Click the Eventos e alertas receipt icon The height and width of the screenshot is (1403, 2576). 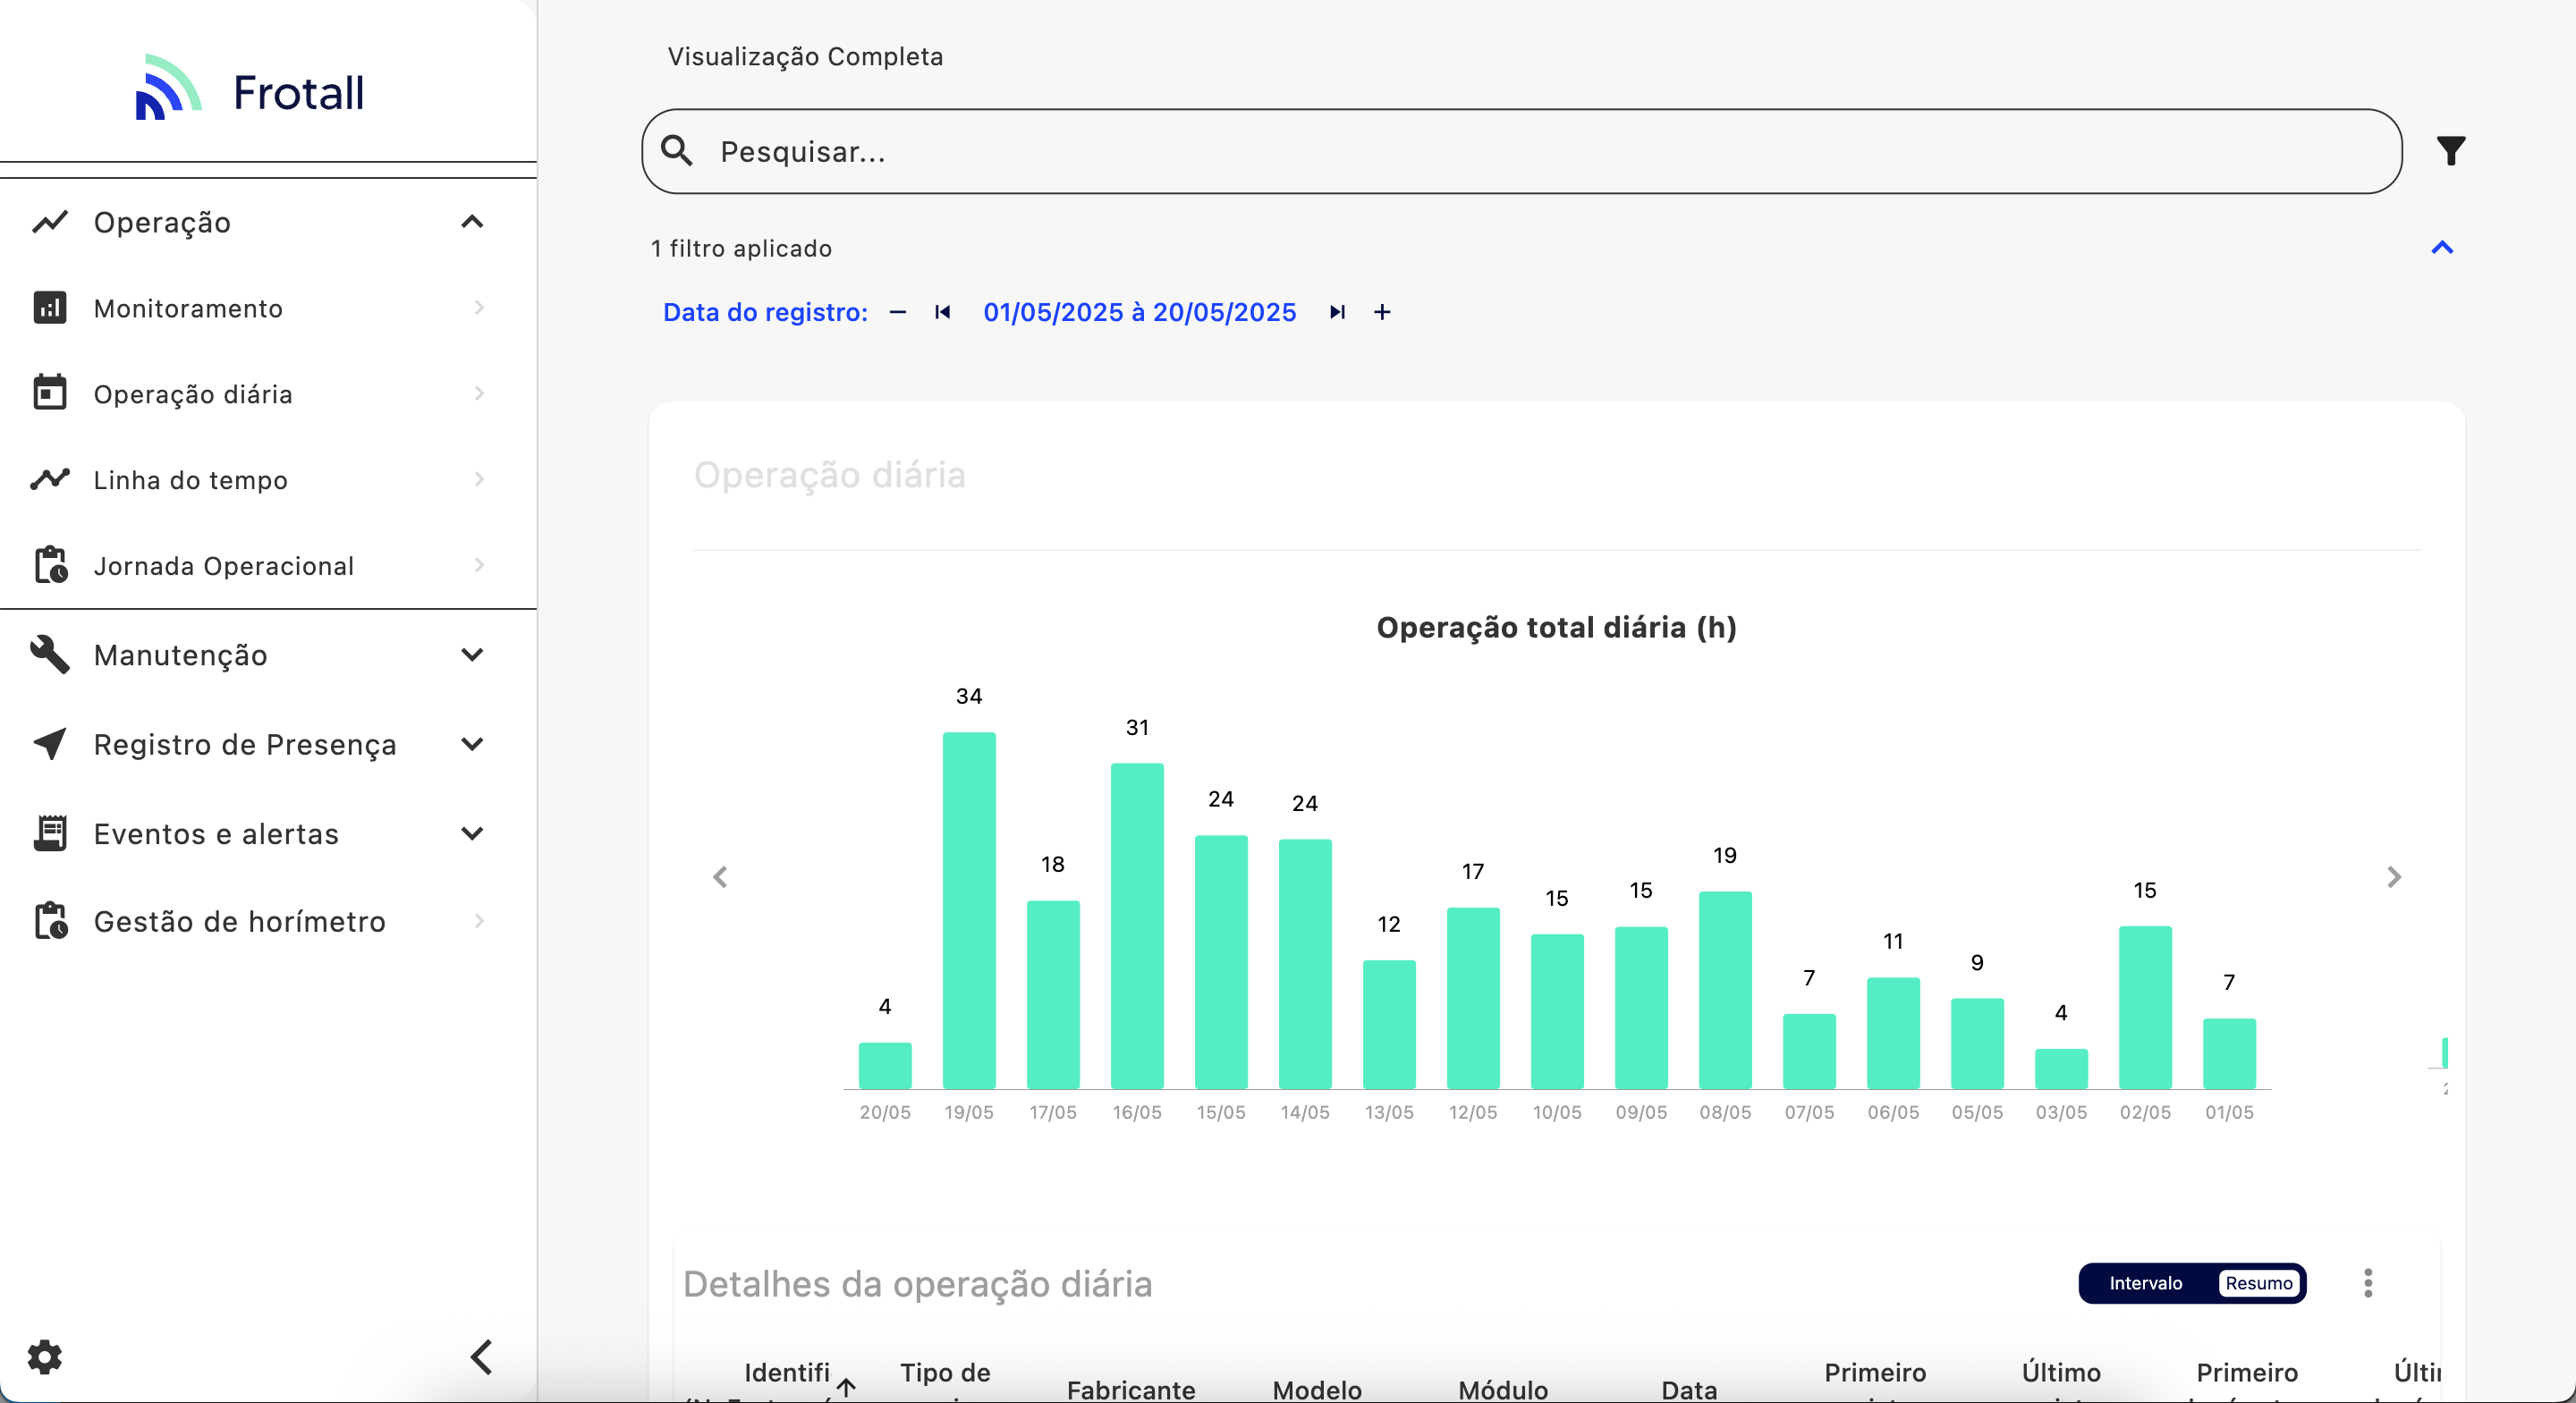(x=50, y=833)
